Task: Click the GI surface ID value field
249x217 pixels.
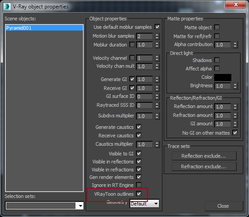Action: click(x=144, y=97)
